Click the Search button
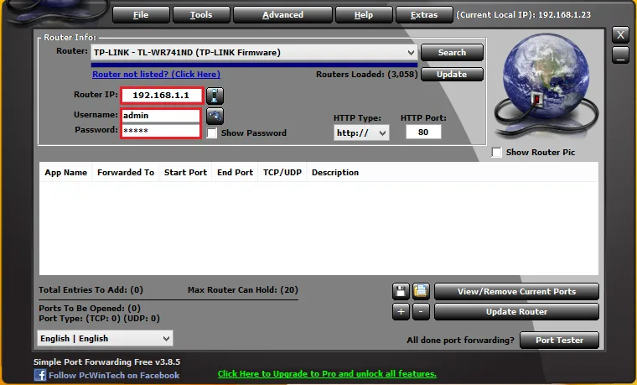The image size is (637, 385). pos(452,53)
